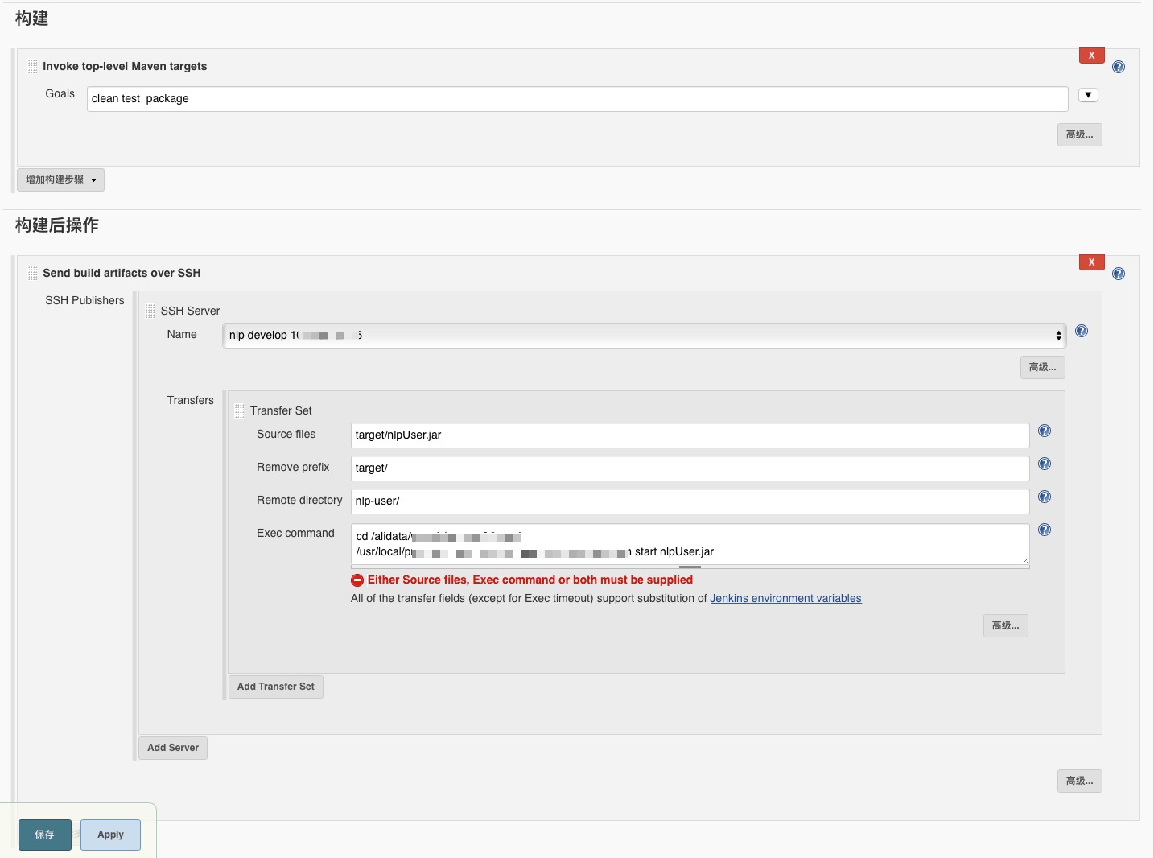This screenshot has height=858, width=1154.
Task: Open help for Source files field
Action: 1044,431
